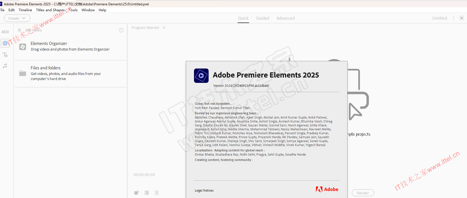This screenshot has width=467, height=198.
Task: Open the Tools menu
Action: 73,10
